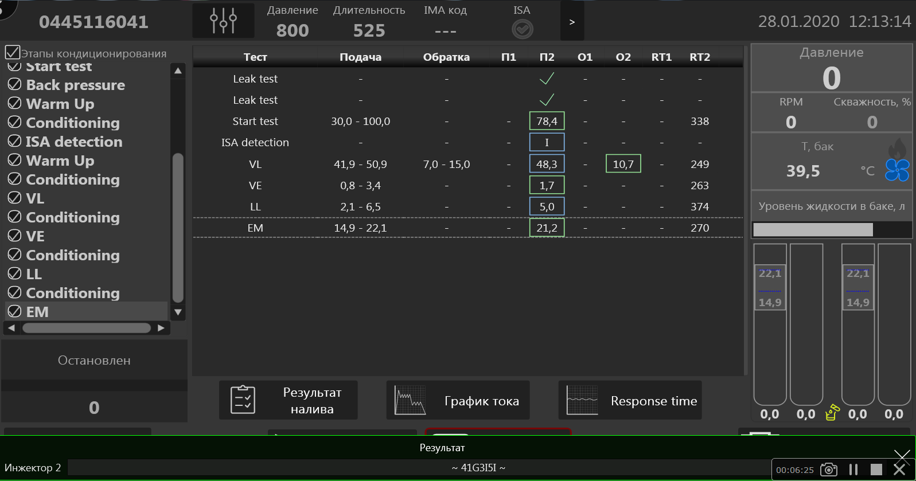Take a screenshot with camera icon
Screen dimensions: 916x481
829,470
